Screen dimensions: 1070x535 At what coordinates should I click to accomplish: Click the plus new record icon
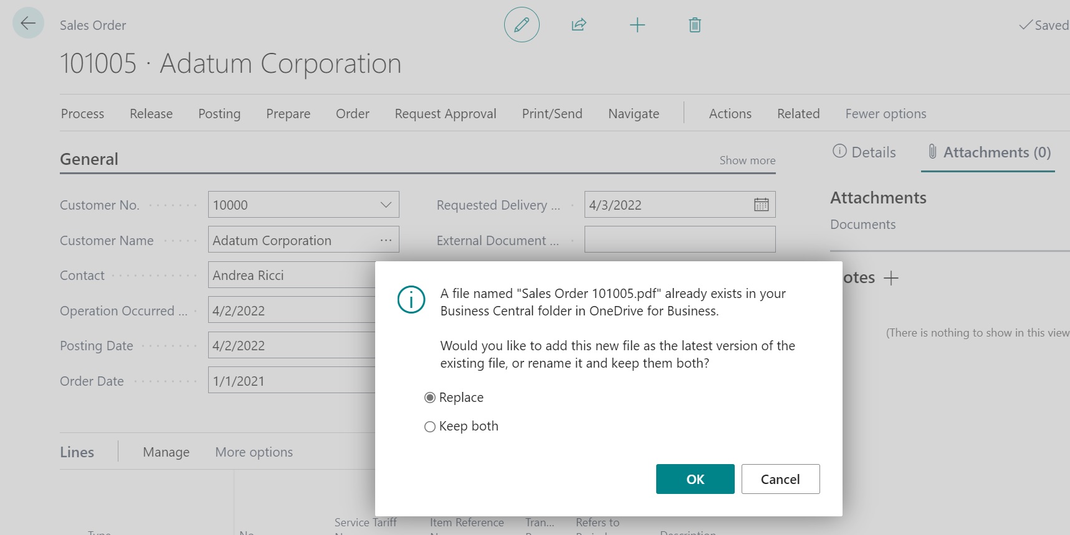(637, 26)
